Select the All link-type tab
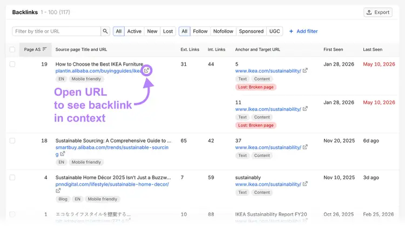This screenshot has width=405, height=226. (185, 31)
